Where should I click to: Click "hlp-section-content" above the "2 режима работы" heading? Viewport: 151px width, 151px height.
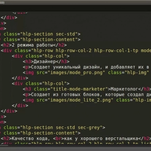49,40
